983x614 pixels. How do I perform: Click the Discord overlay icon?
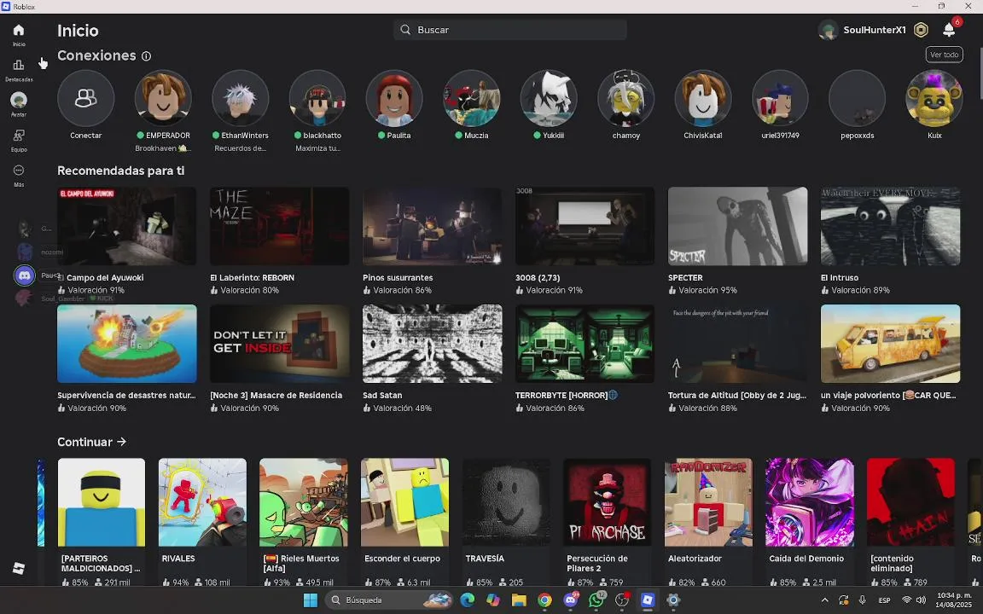point(25,275)
